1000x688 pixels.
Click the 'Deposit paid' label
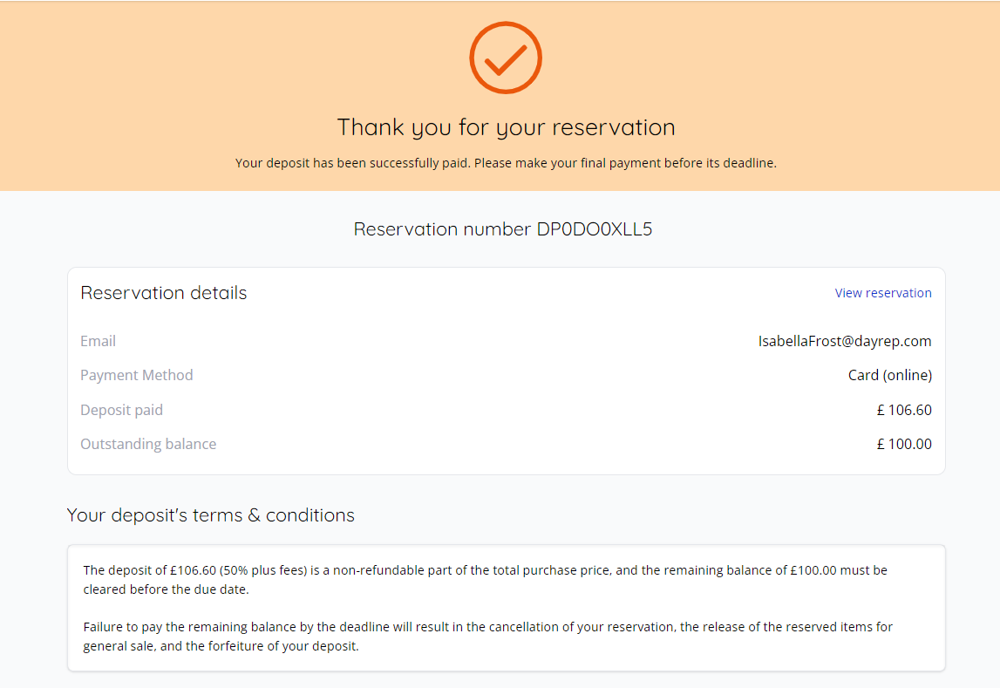(x=121, y=410)
